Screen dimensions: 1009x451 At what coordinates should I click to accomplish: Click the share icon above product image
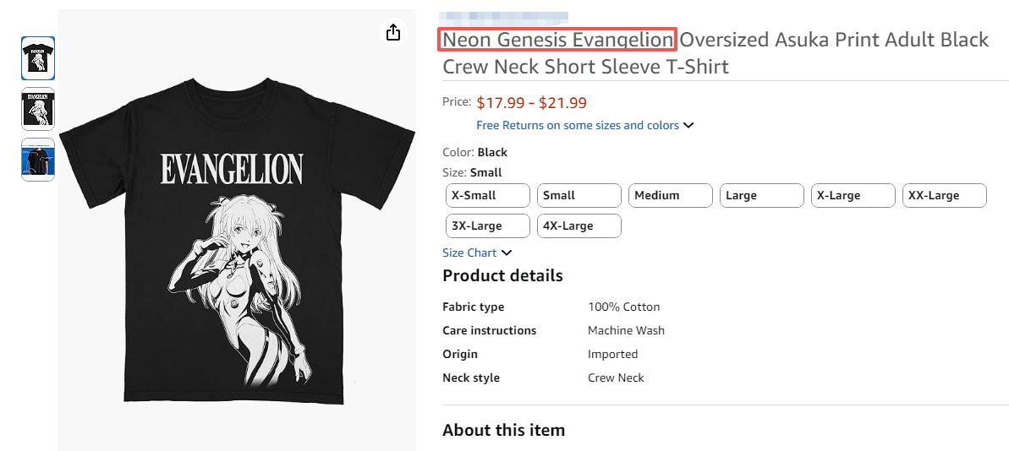pyautogui.click(x=392, y=32)
